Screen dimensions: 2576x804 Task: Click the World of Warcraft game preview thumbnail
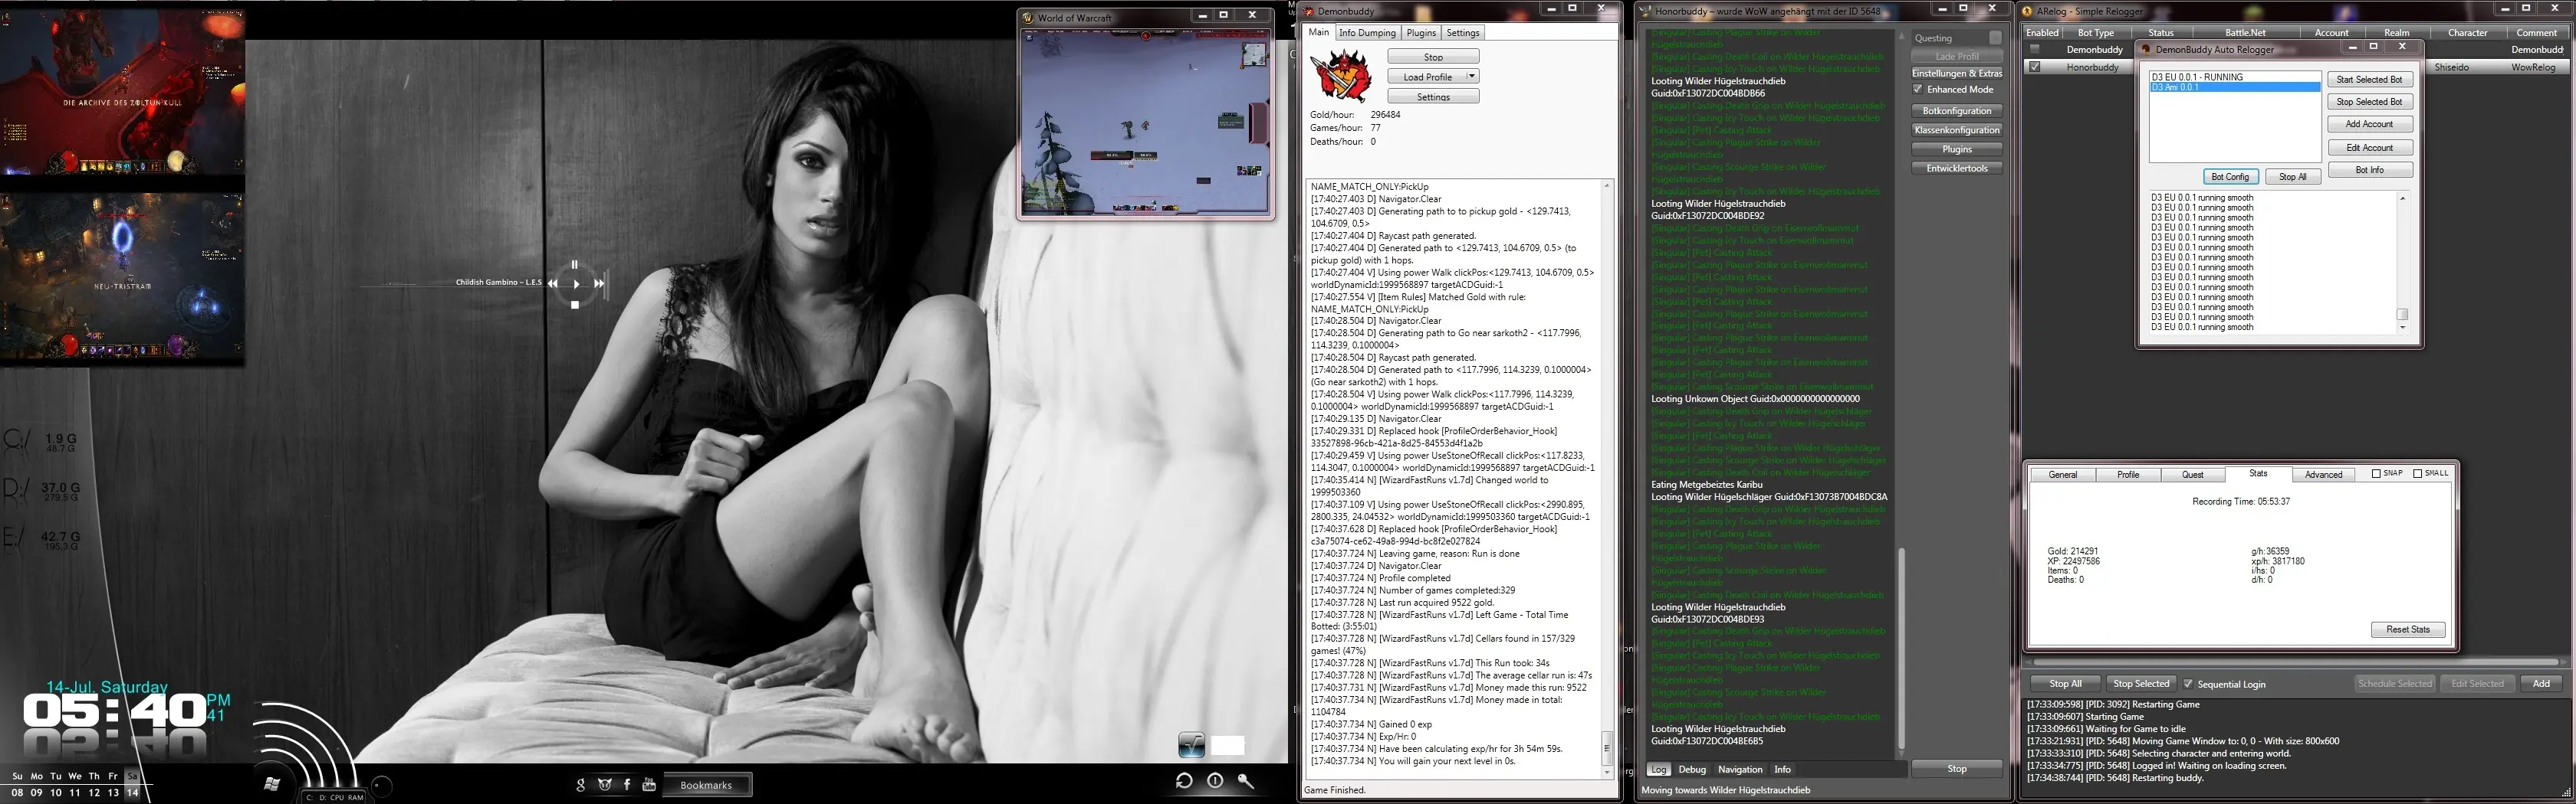[x=1145, y=121]
